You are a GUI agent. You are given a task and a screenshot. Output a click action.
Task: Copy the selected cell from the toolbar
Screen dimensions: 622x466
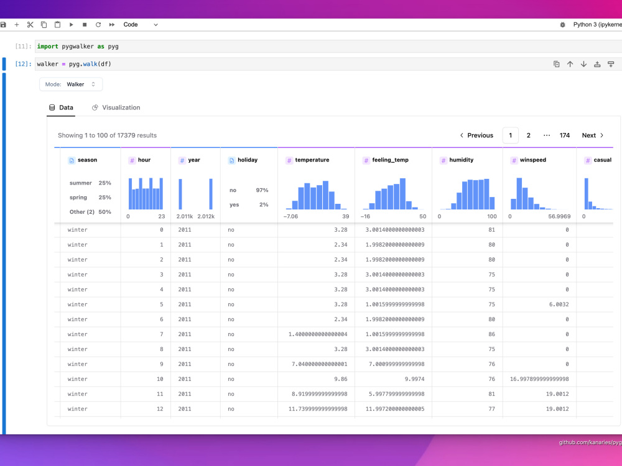click(44, 25)
